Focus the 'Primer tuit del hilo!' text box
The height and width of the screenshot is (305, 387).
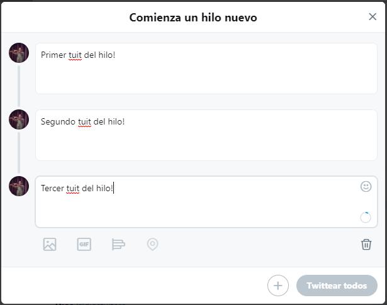click(206, 69)
